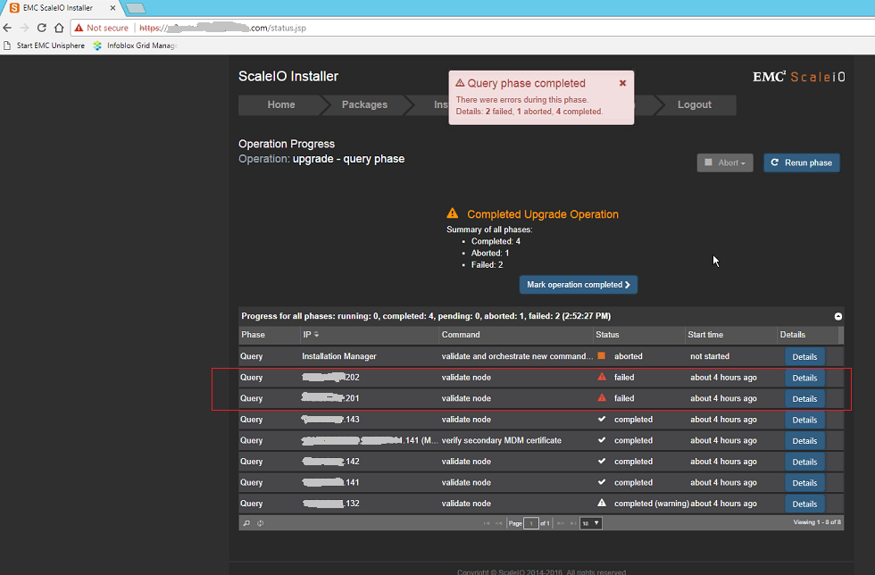
Task: Click the browser address bar URL
Action: [x=222, y=28]
